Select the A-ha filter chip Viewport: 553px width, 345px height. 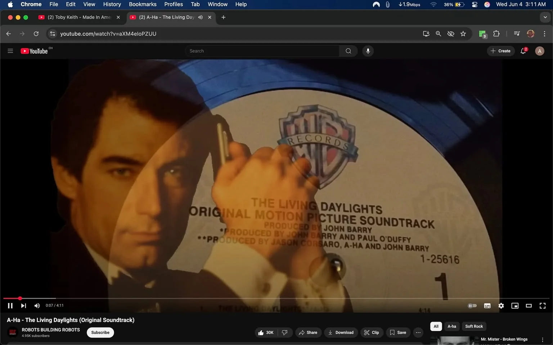click(452, 326)
